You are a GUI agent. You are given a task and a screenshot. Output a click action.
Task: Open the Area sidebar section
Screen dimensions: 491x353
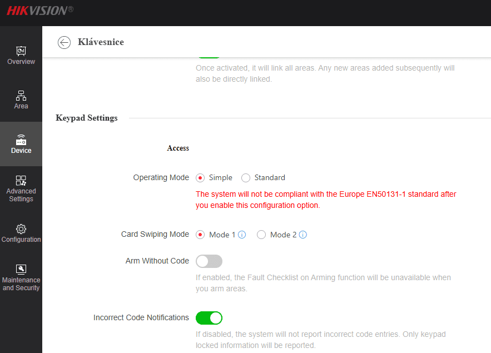[x=21, y=100]
